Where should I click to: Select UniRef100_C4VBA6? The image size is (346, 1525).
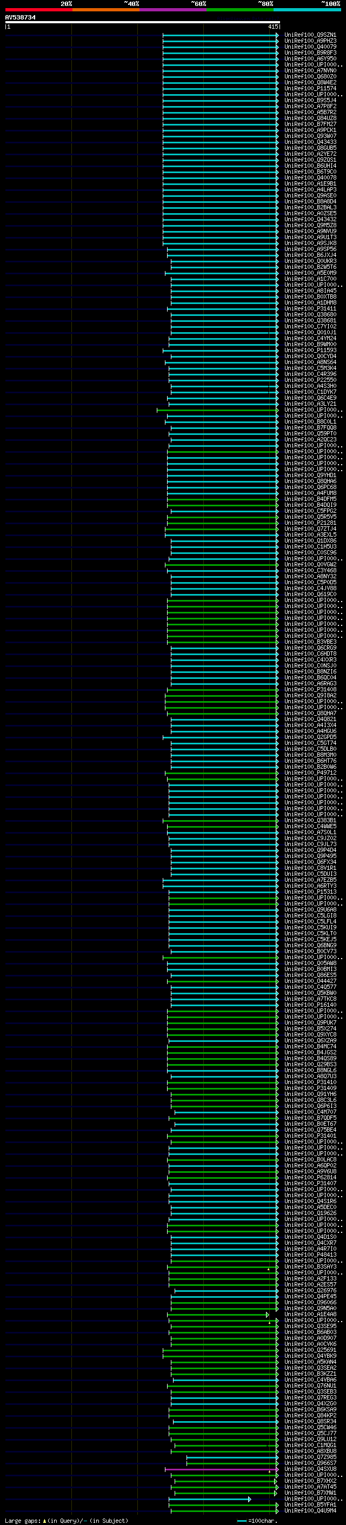pos(310,1380)
